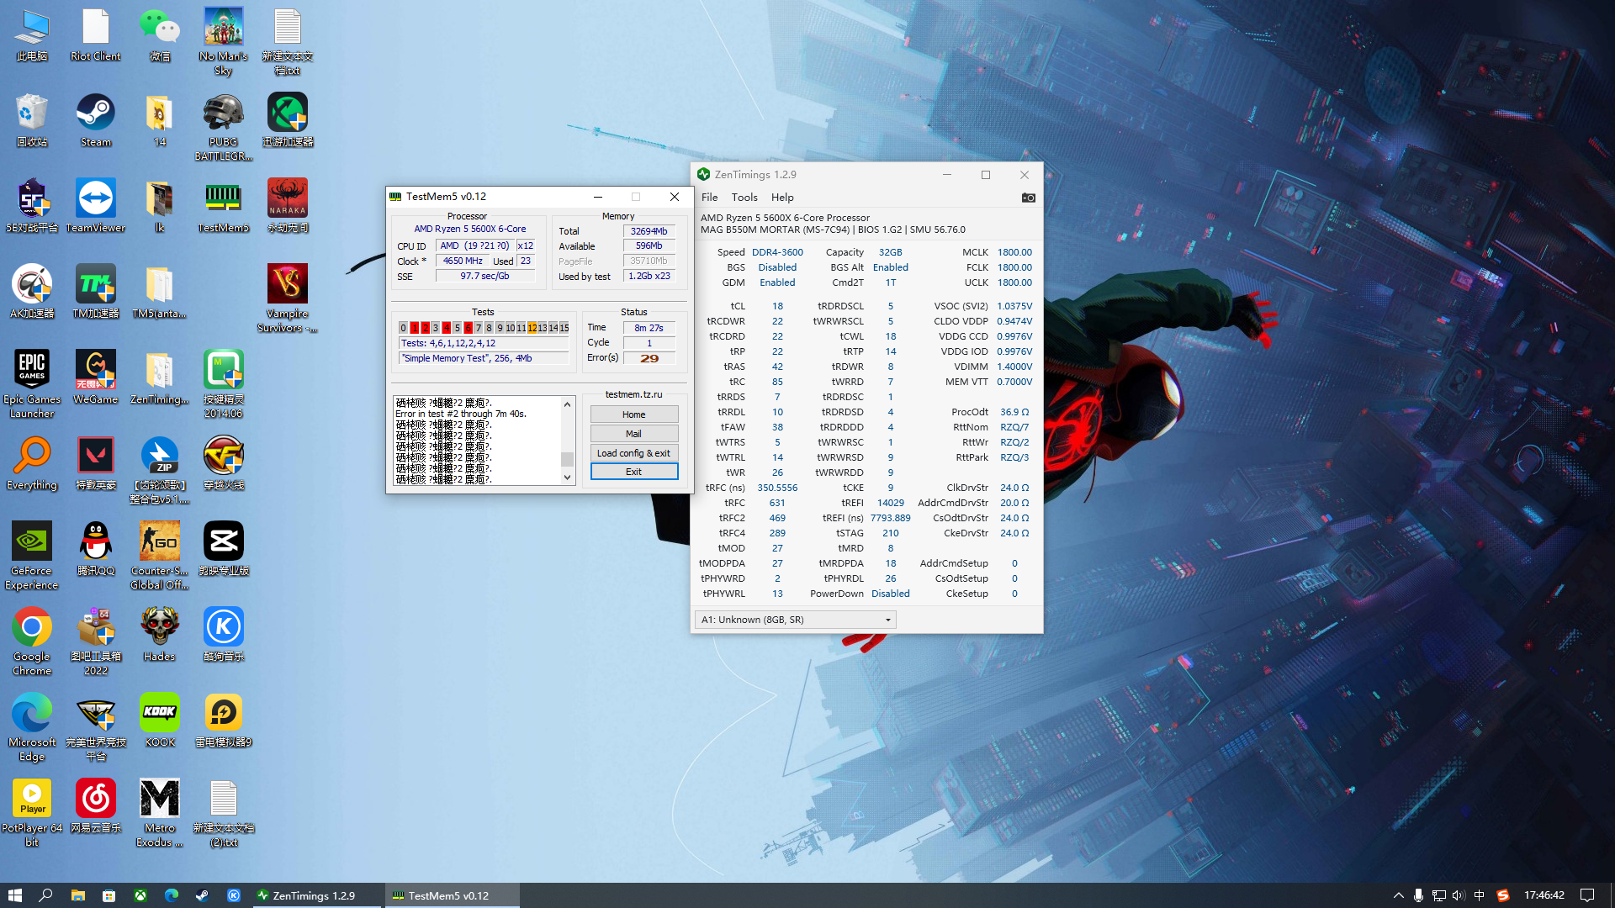Viewport: 1615px width, 908px height.
Task: Open the Hades game shortcut
Action: pos(160,635)
